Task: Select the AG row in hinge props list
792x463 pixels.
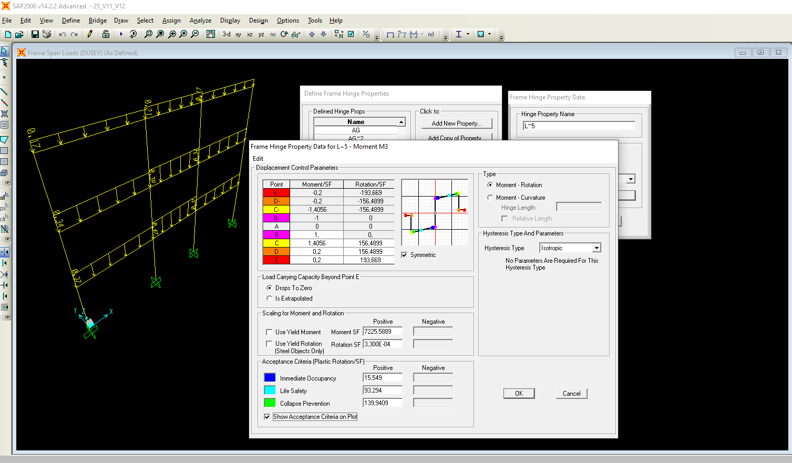Action: (356, 130)
